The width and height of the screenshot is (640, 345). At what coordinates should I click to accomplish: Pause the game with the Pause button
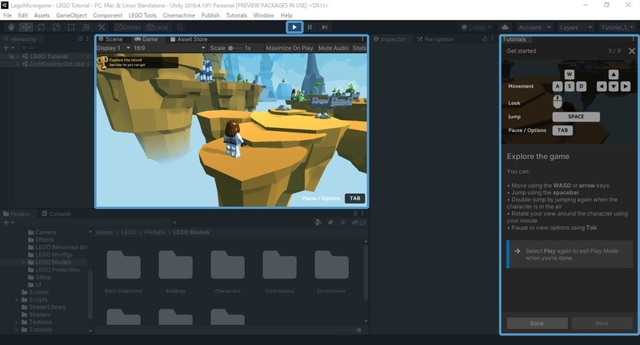click(310, 27)
